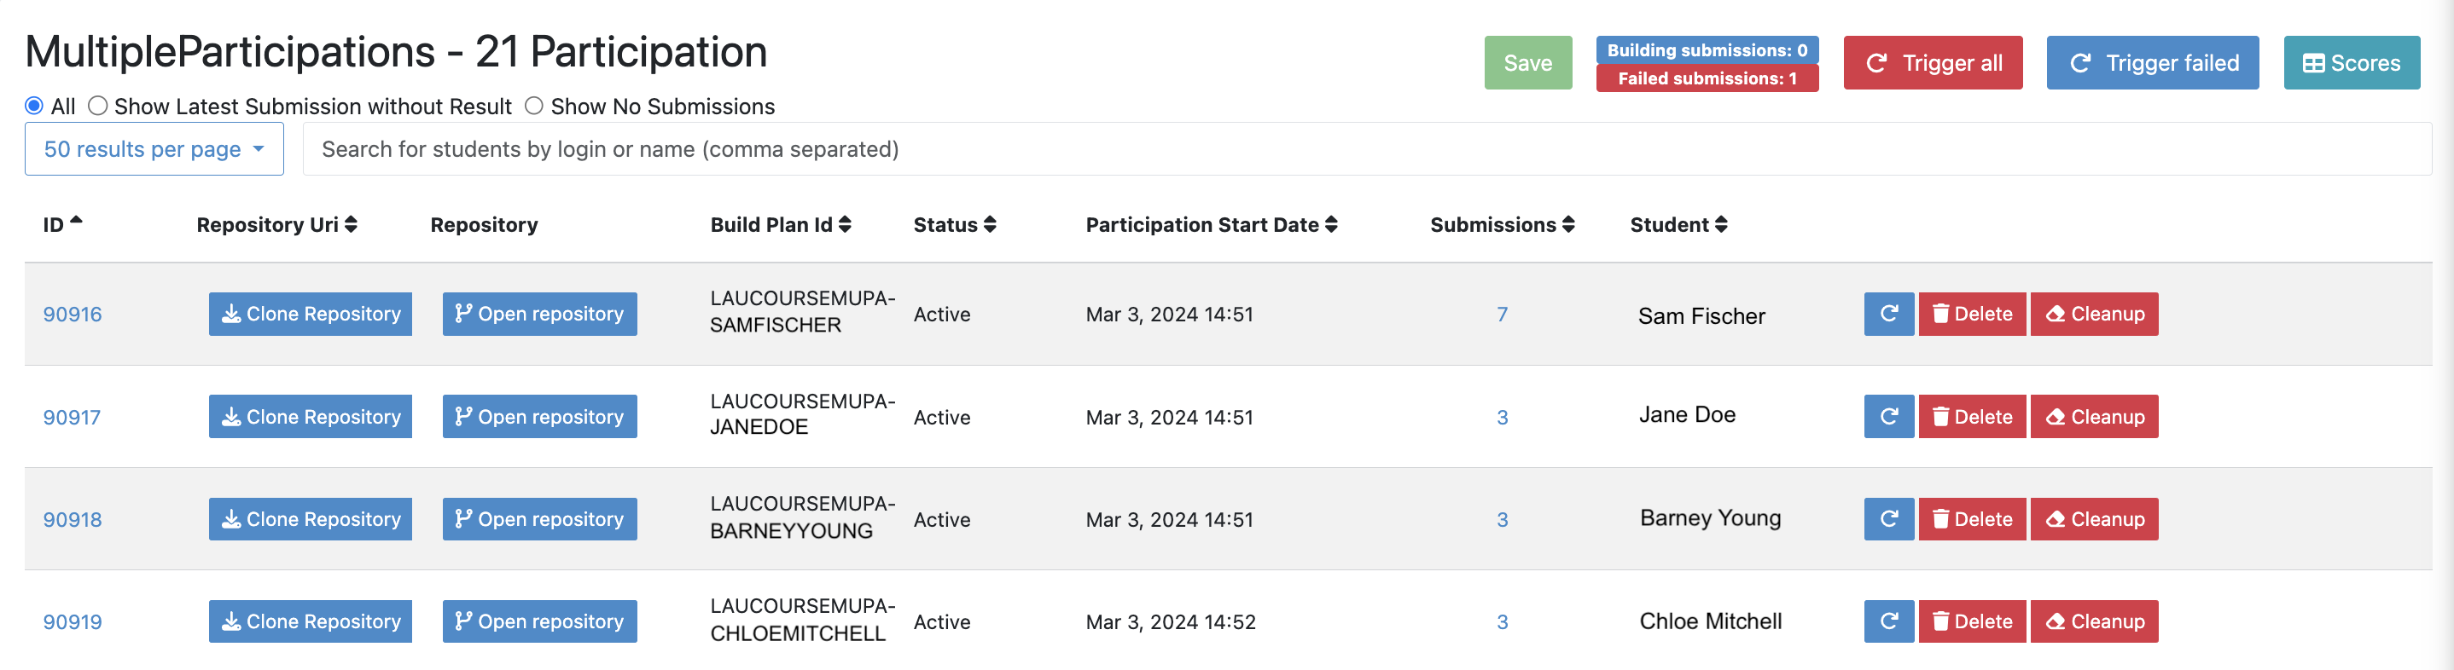Open repository of Jane Doe

[539, 416]
